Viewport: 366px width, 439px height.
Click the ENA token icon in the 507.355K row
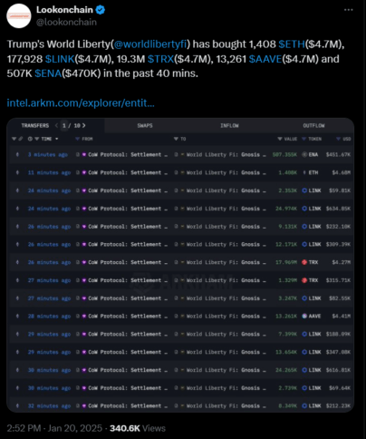304,155
